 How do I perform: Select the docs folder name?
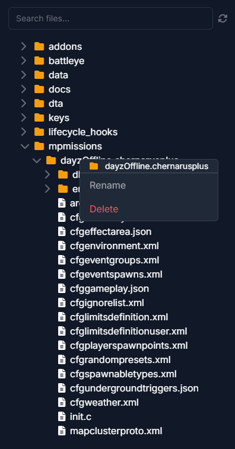coord(59,89)
